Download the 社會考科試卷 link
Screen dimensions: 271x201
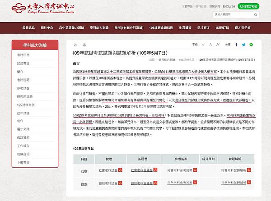[108, 170]
